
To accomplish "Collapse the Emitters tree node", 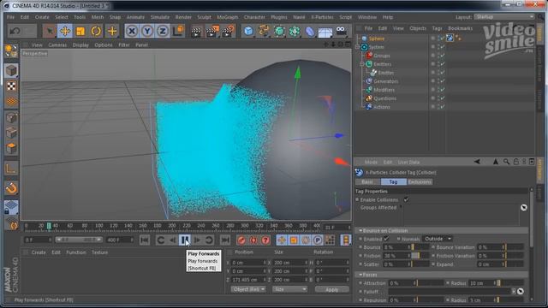I will coord(361,64).
